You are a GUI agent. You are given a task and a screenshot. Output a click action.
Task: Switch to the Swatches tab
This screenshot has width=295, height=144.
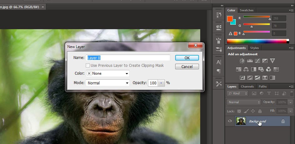[x=247, y=10]
